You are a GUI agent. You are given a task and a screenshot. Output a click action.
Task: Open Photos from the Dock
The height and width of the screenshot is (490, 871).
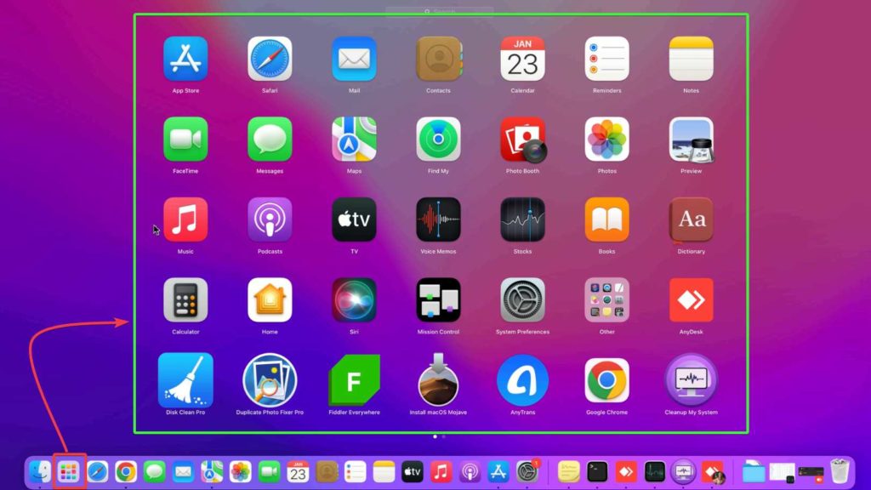coord(241,472)
